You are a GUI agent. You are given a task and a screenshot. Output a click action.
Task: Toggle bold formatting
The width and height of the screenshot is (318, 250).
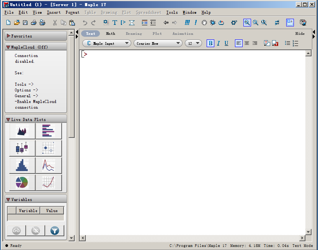[x=210, y=43]
